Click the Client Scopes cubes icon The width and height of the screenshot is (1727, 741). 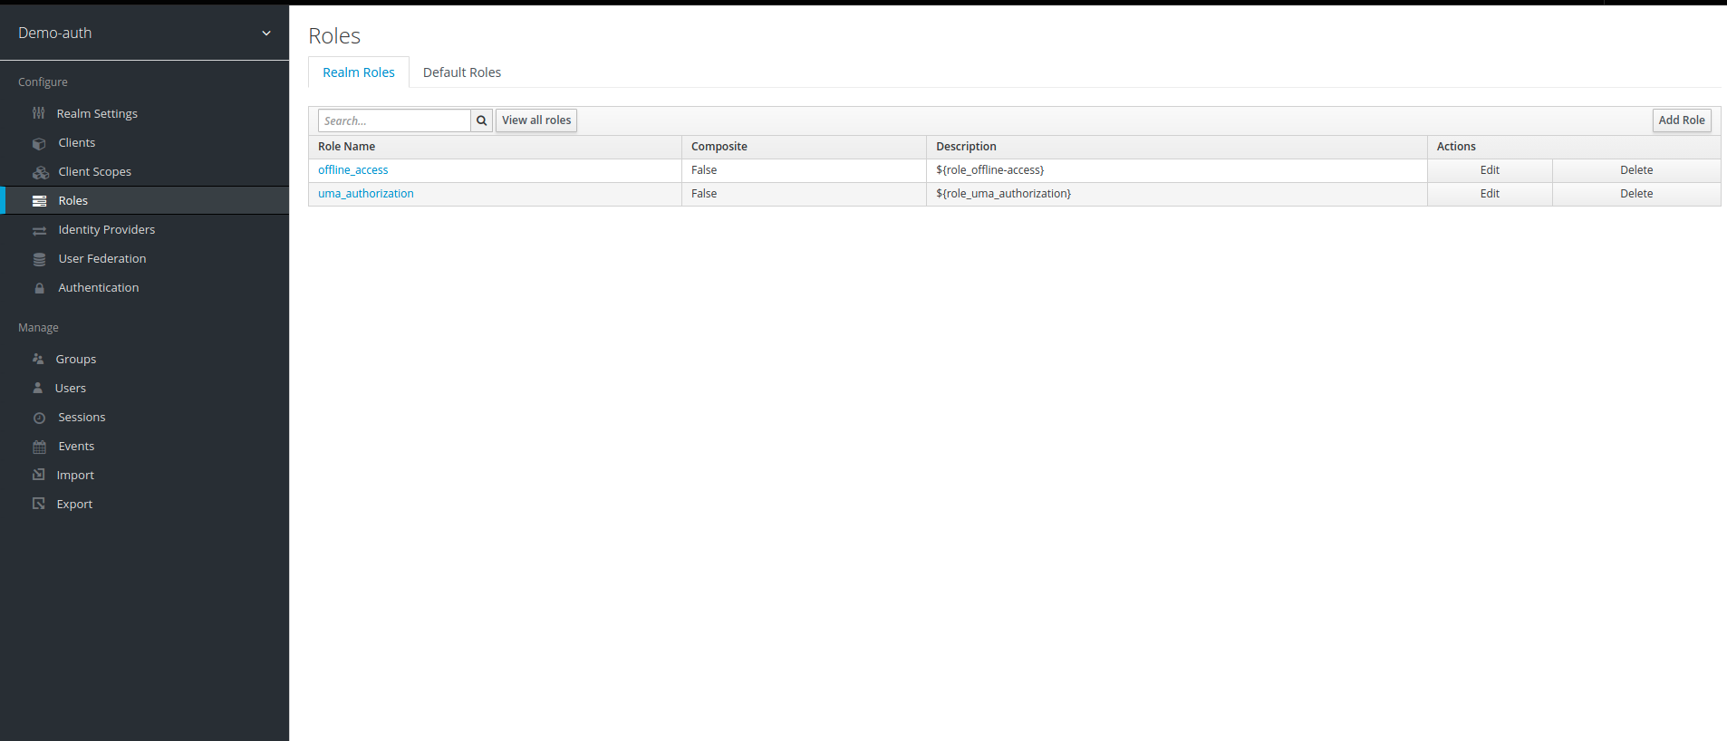coord(40,172)
